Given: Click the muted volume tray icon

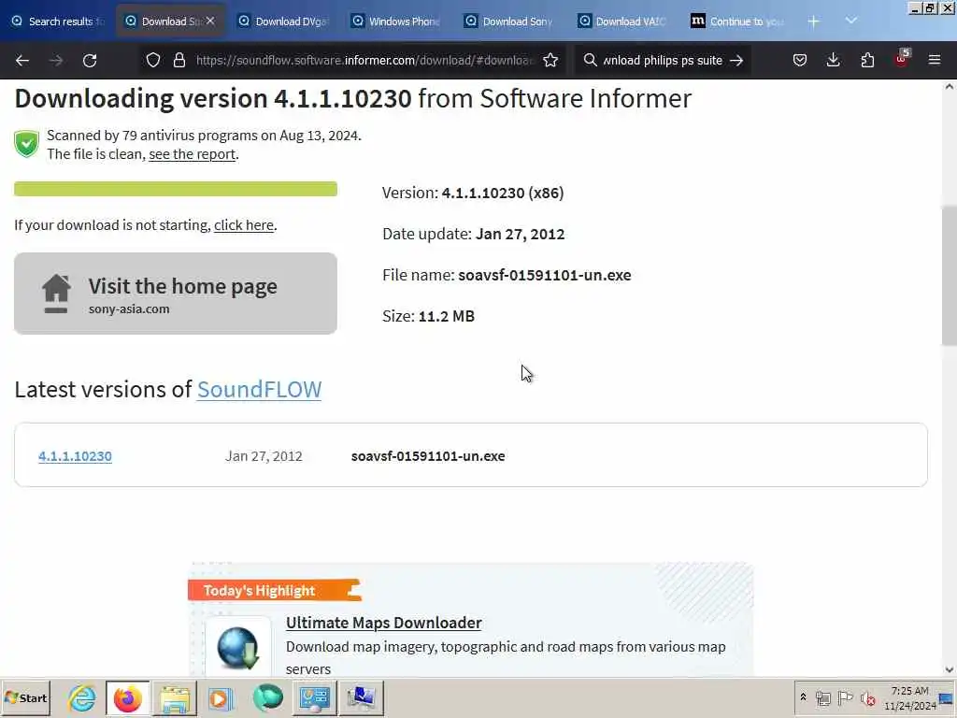Looking at the screenshot, I should (868, 697).
